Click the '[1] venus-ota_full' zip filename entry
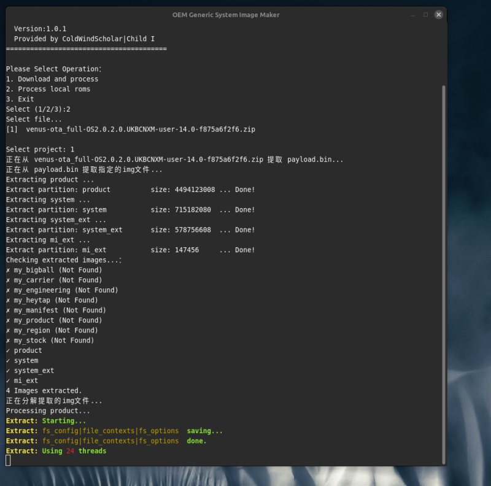The height and width of the screenshot is (486, 491). click(131, 129)
